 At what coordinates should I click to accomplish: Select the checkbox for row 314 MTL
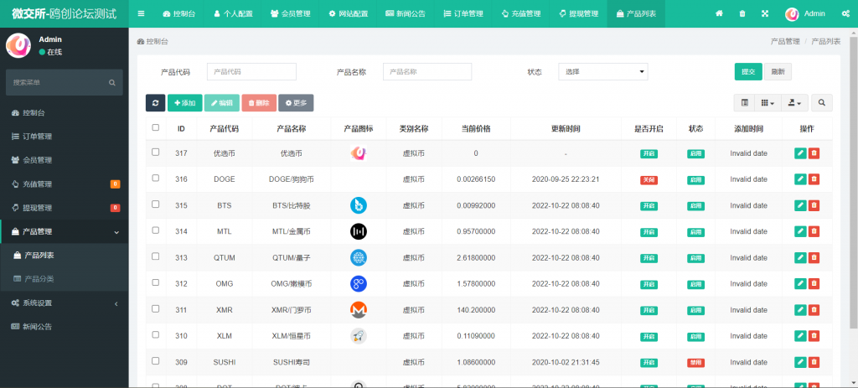click(x=155, y=230)
